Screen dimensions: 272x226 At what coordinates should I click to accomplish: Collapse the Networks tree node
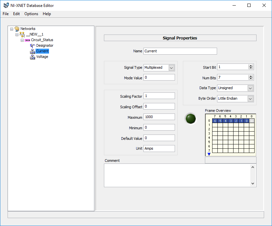coord(12,29)
